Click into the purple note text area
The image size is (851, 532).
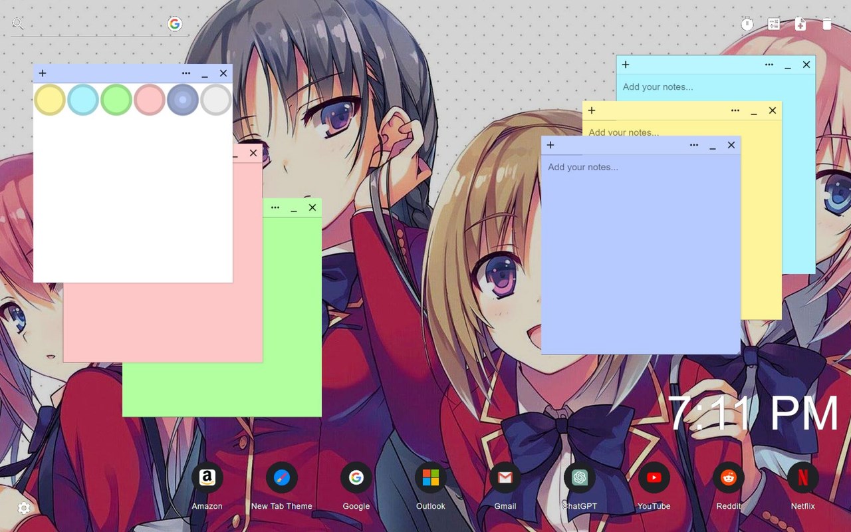(641, 254)
